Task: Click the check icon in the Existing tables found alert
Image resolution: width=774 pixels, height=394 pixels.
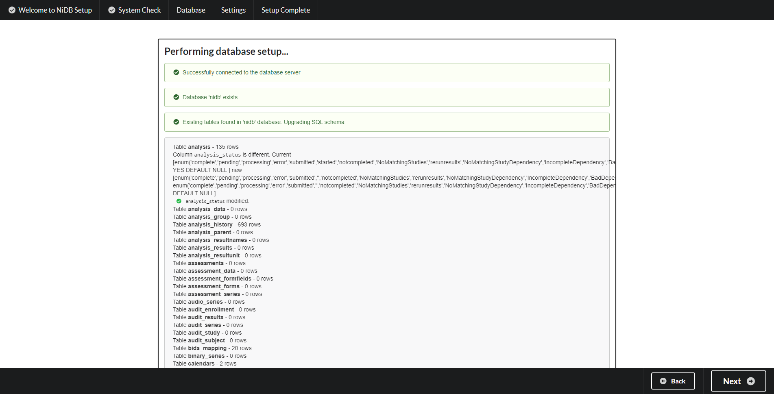Action: click(x=176, y=122)
